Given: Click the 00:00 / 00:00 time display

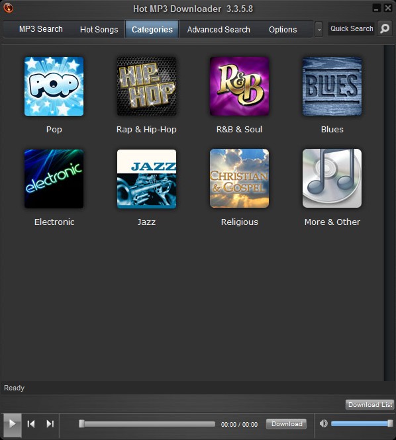Looking at the screenshot, I should [x=239, y=424].
